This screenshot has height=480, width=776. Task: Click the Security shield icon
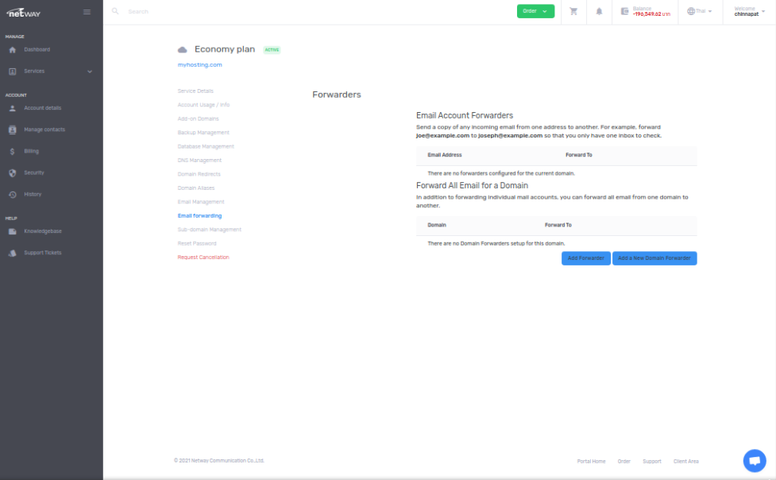coord(13,172)
